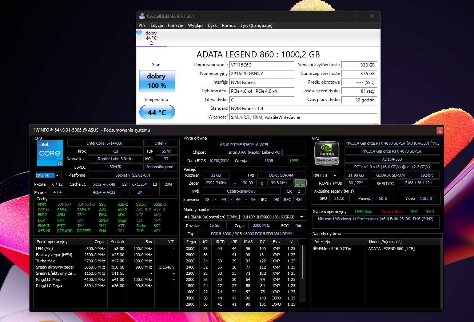The image size is (474, 322).
Task: Click the 'ADATA LEGEND 860 [1 TB]' drive row
Action: coord(377,249)
